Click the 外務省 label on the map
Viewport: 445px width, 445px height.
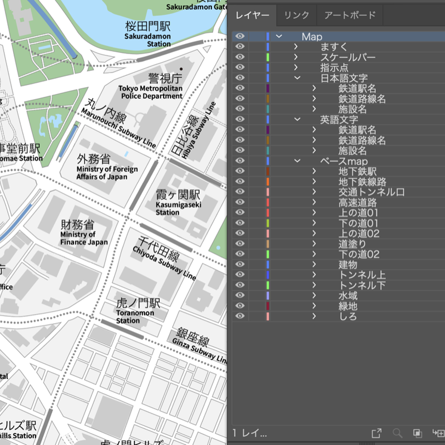[93, 159]
